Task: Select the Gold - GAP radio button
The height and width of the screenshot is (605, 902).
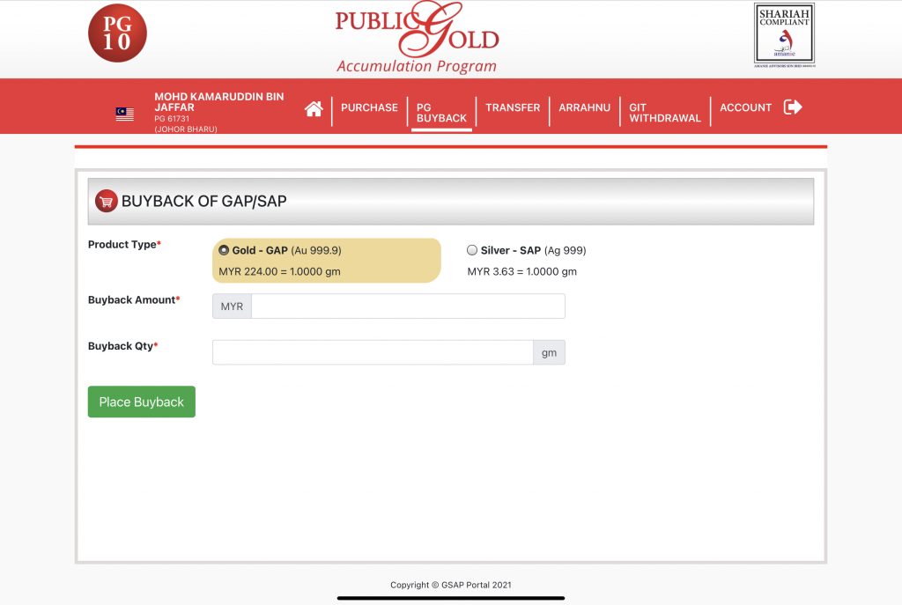Action: tap(224, 250)
